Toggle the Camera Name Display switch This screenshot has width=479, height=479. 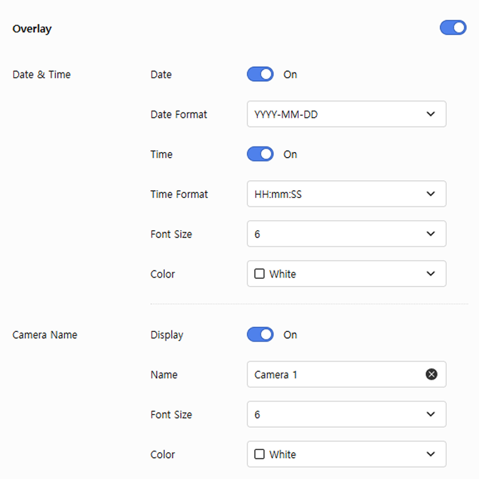pos(260,335)
